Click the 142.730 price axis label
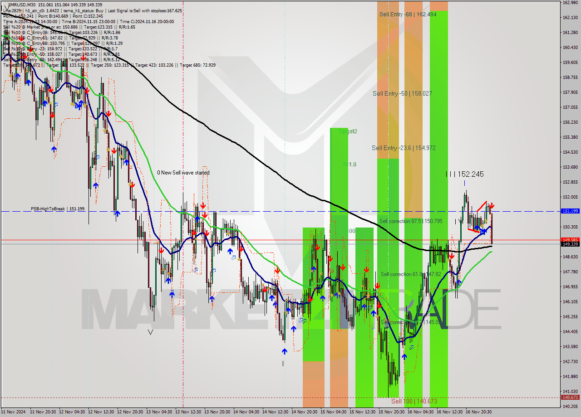581x417 pixels. coord(570,362)
